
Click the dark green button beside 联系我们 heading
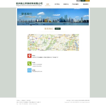click(58, 29)
